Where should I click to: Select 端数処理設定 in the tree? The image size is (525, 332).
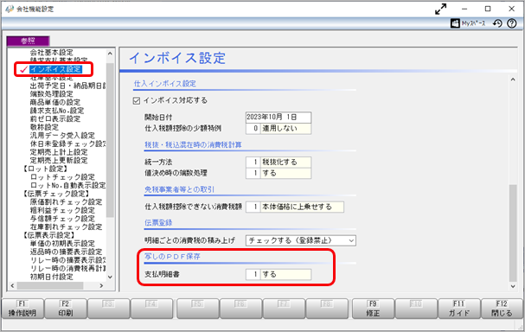pyautogui.click(x=51, y=94)
